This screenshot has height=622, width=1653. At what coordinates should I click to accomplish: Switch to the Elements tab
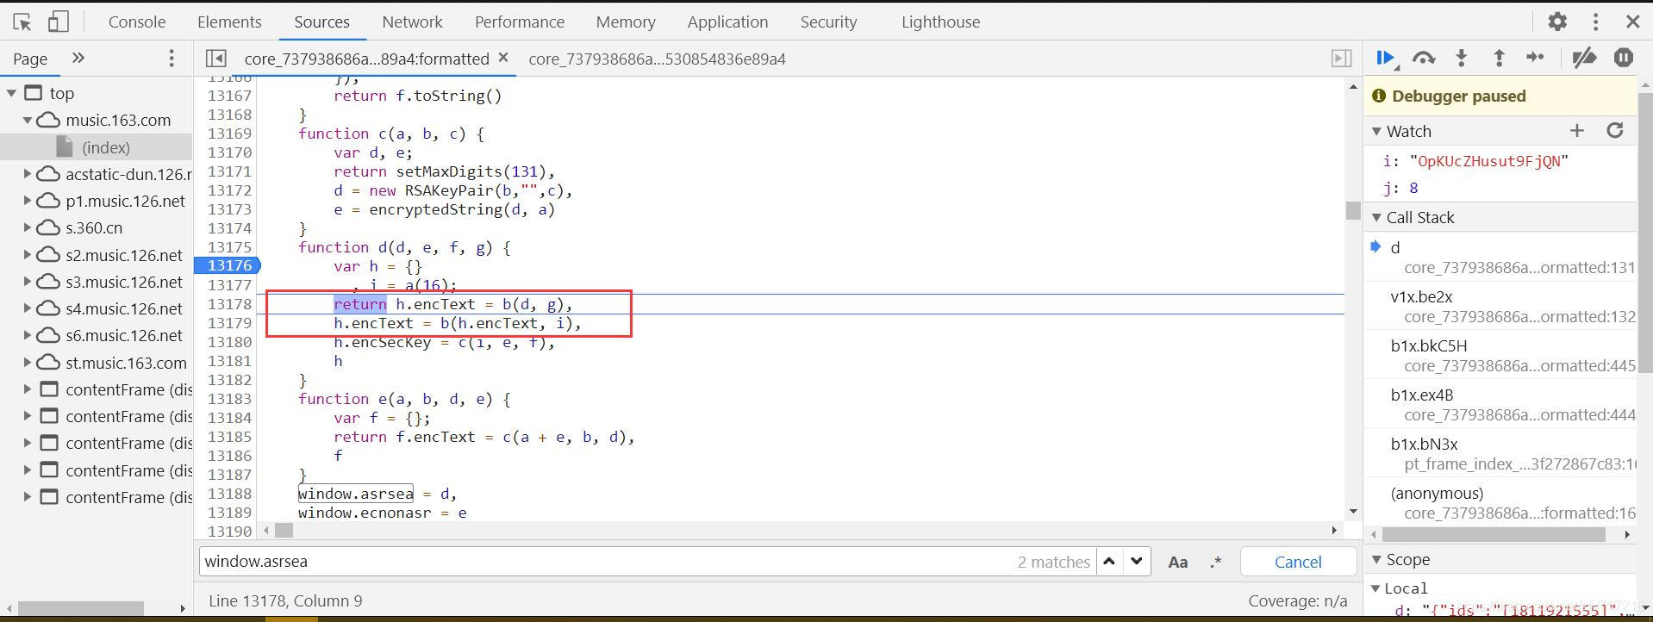229,22
